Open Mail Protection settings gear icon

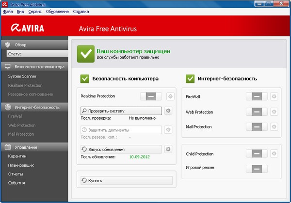point(274,127)
